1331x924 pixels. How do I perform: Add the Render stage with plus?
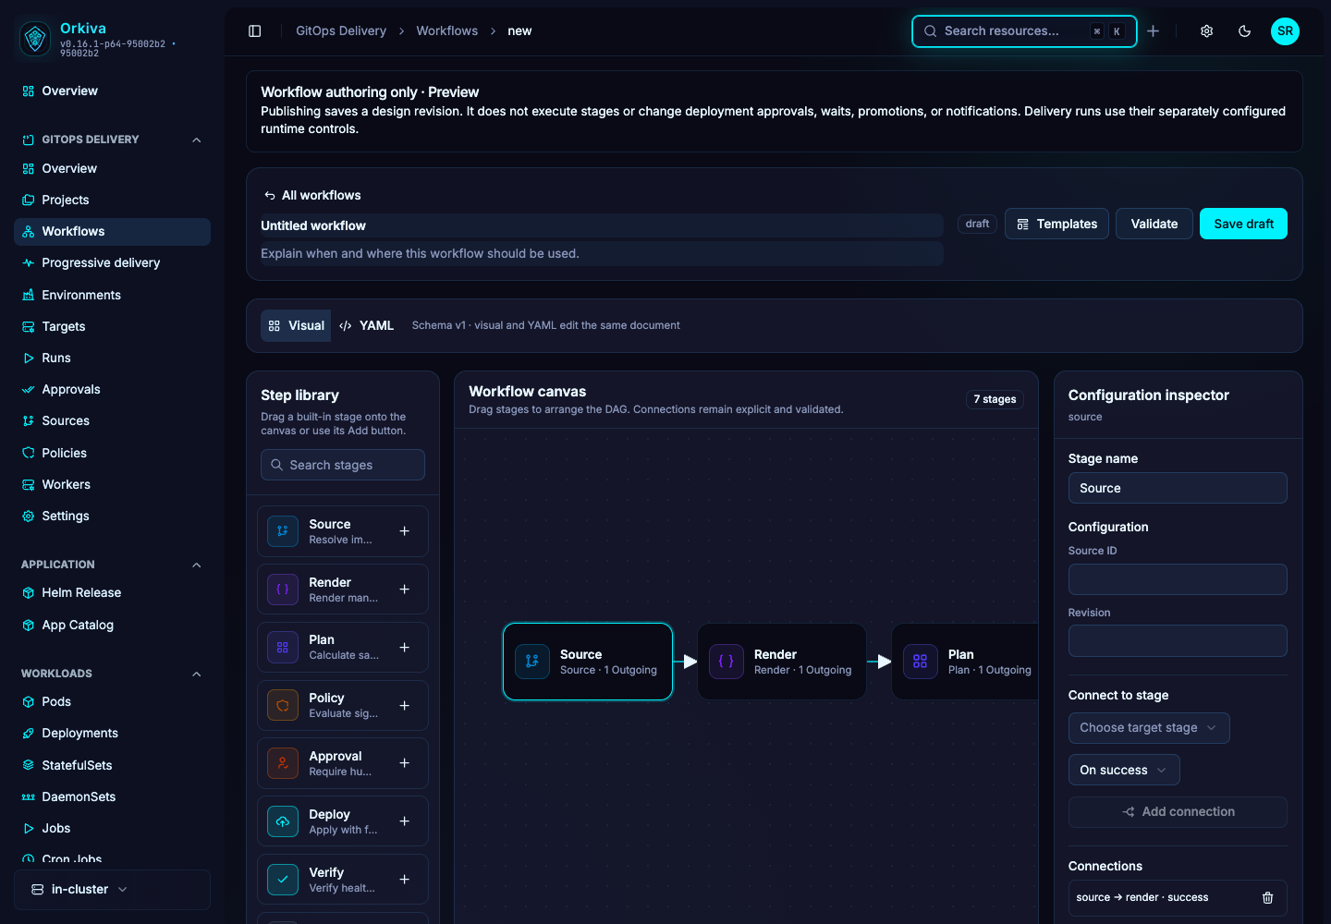(404, 590)
